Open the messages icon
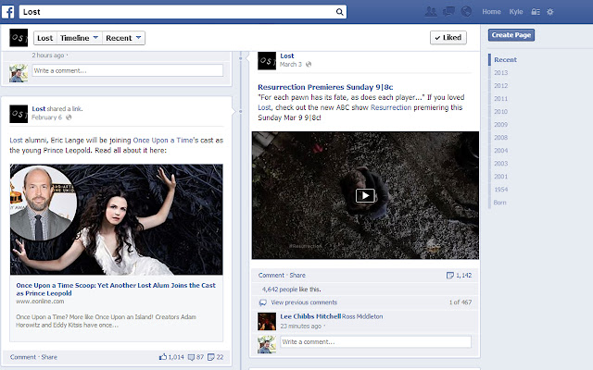This screenshot has width=593, height=370. click(448, 12)
